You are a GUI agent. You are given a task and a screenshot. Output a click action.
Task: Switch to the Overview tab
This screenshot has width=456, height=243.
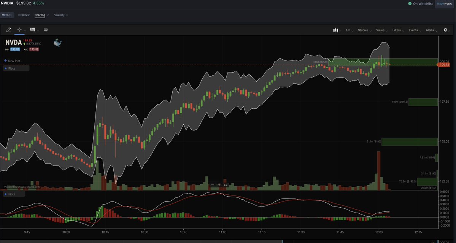tap(24, 15)
